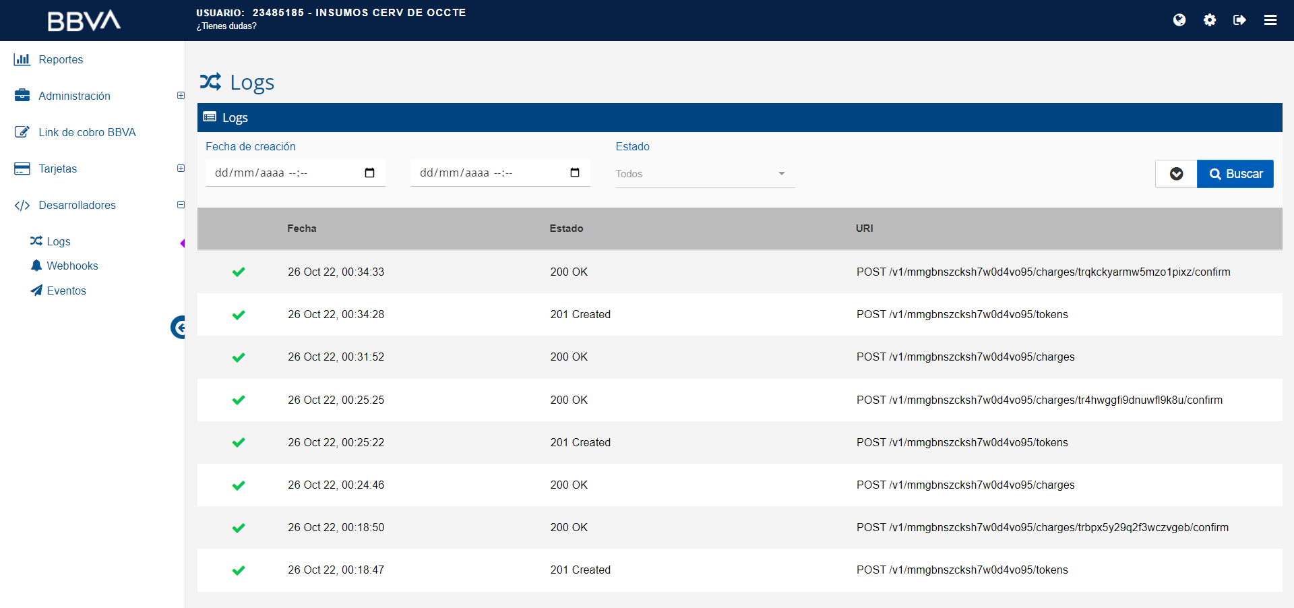The height and width of the screenshot is (608, 1294).
Task: Select URI ending trqkckyarmw5mzo1pixz/confirm
Action: coord(1043,272)
